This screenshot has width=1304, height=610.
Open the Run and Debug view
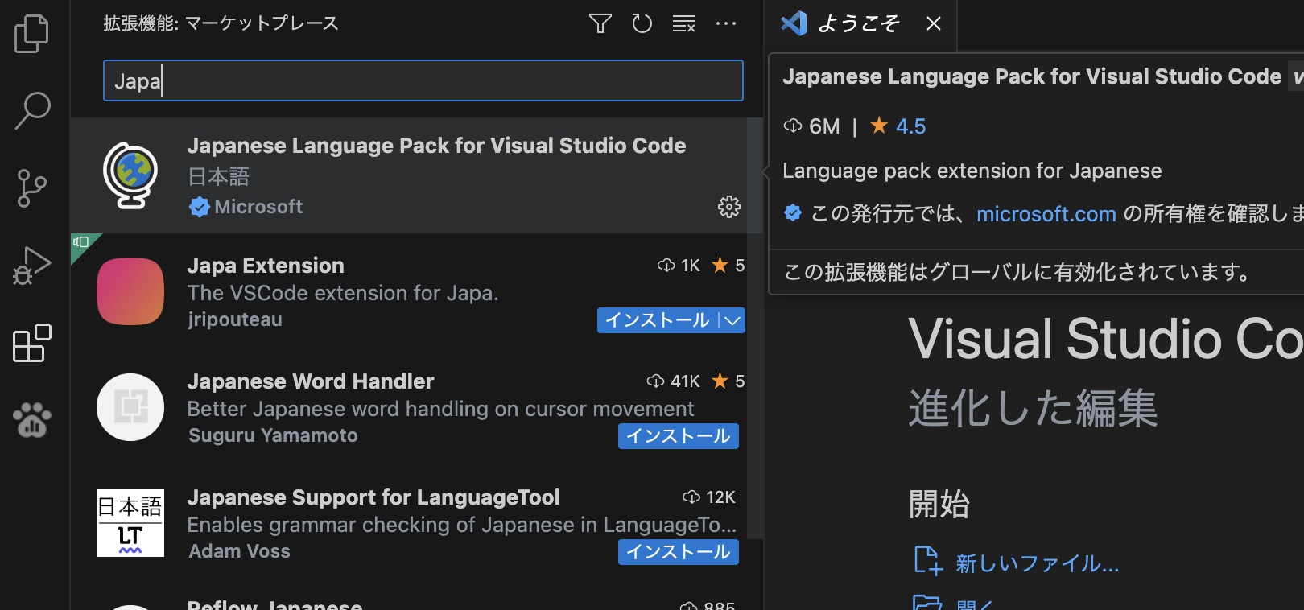click(x=32, y=266)
